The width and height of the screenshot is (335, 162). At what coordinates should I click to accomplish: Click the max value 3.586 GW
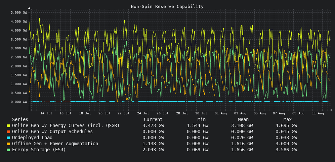coord(286,150)
